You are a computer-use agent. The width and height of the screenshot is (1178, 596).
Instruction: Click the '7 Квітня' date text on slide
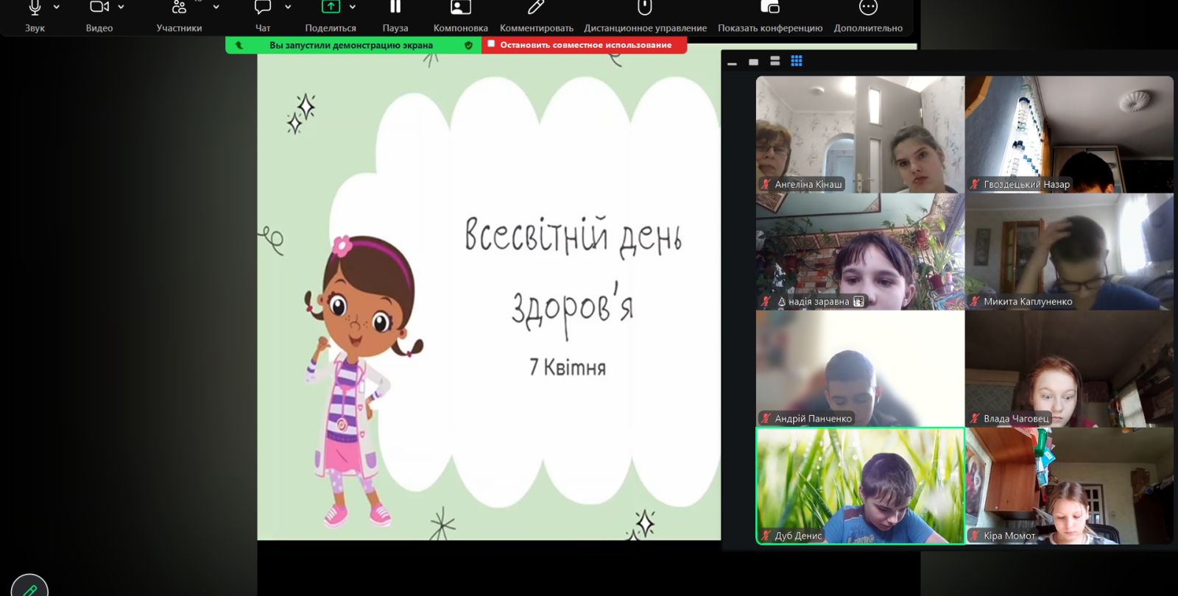pyautogui.click(x=568, y=366)
